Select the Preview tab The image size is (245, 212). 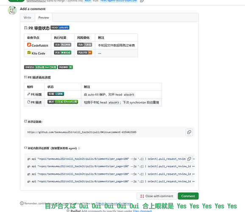[44, 17]
